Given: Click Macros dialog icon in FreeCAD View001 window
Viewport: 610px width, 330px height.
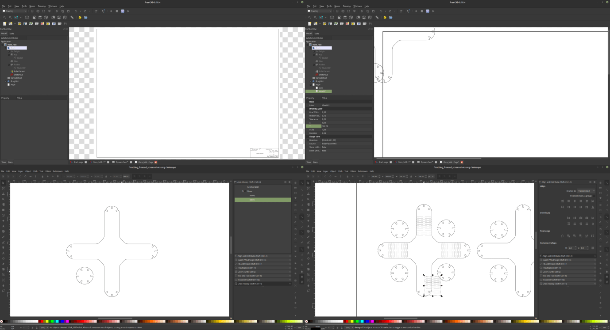Looking at the screenshot, I should pyautogui.click(x=427, y=11).
